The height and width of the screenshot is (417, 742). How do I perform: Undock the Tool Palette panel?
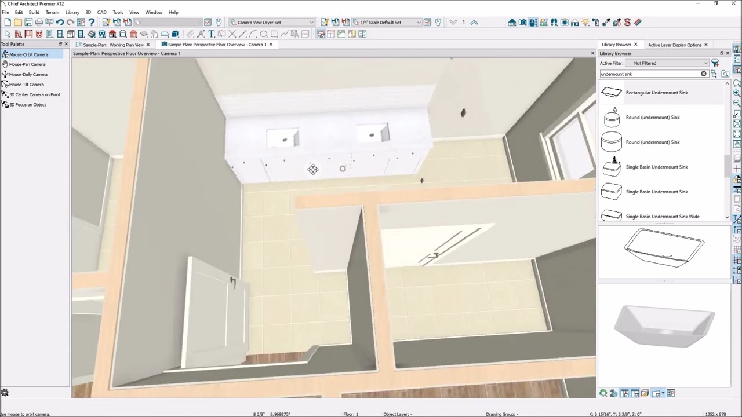pyautogui.click(x=60, y=44)
